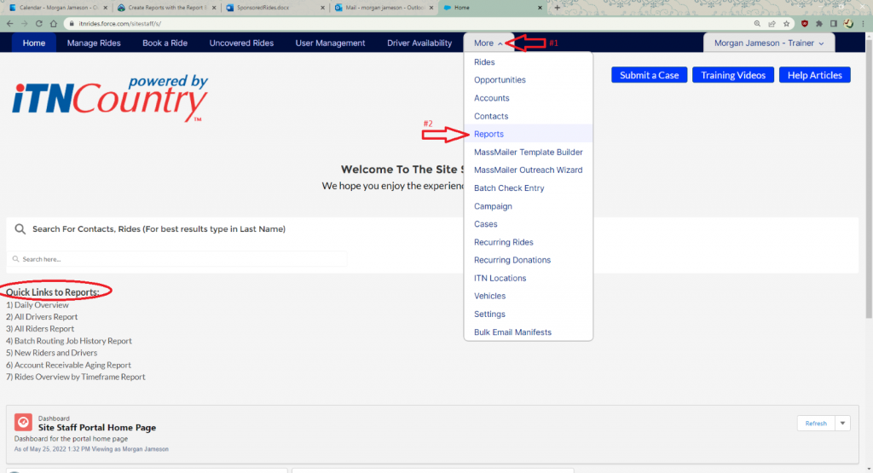
Task: Switch to the Uncovered Rides tab
Action: click(241, 43)
